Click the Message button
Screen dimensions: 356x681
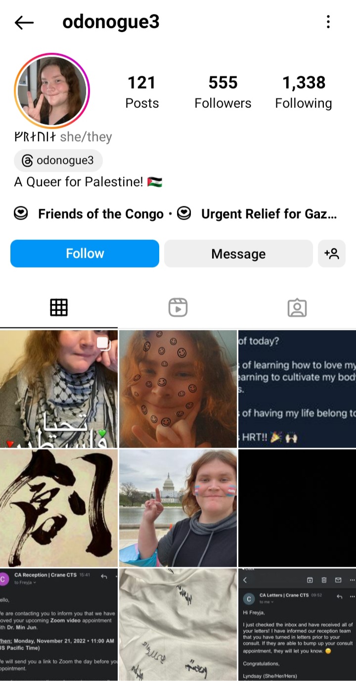[x=238, y=254]
